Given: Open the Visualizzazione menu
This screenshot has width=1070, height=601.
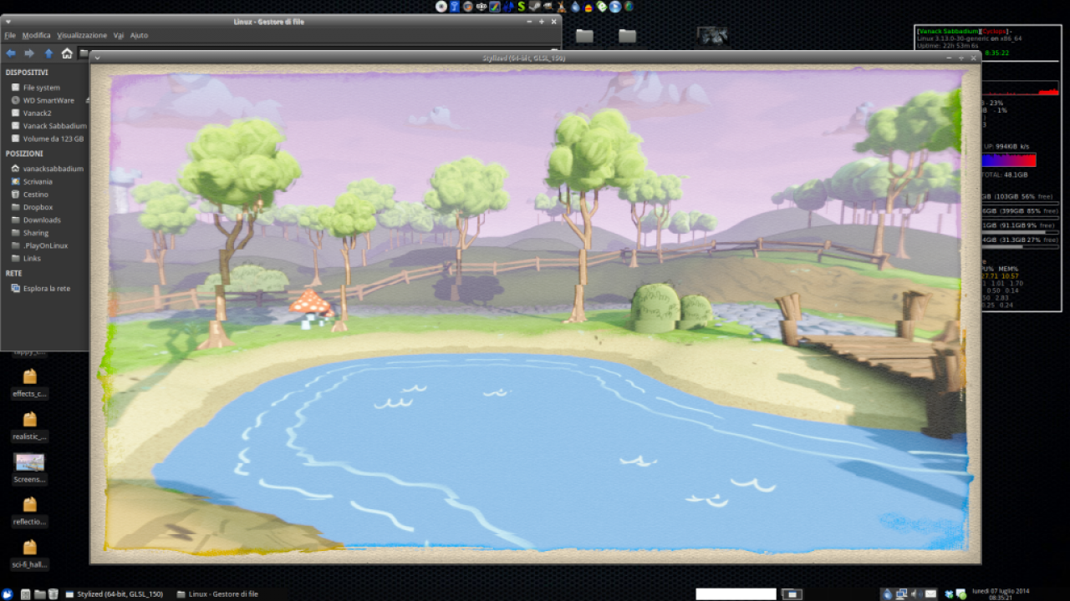Looking at the screenshot, I should click(82, 35).
